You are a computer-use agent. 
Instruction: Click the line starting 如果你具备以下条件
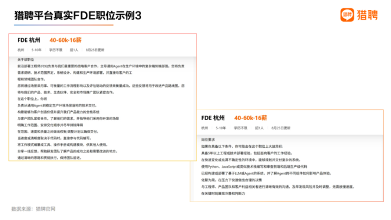[x=242, y=146]
